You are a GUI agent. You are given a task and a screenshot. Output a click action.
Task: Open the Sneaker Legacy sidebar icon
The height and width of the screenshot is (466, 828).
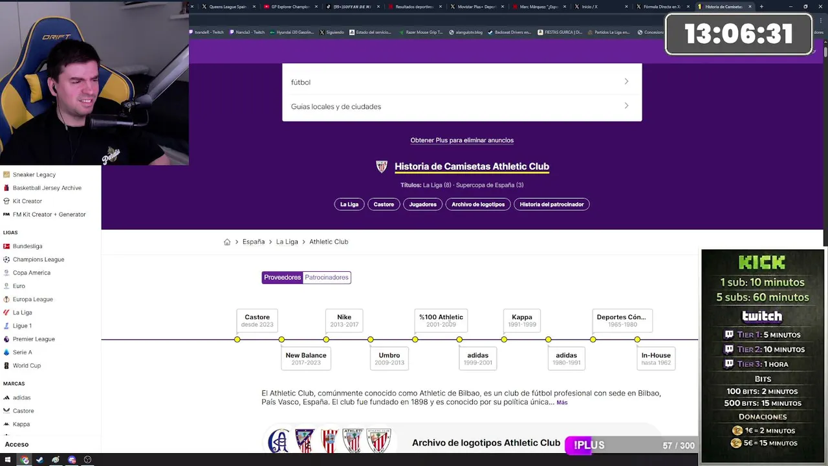(x=6, y=175)
